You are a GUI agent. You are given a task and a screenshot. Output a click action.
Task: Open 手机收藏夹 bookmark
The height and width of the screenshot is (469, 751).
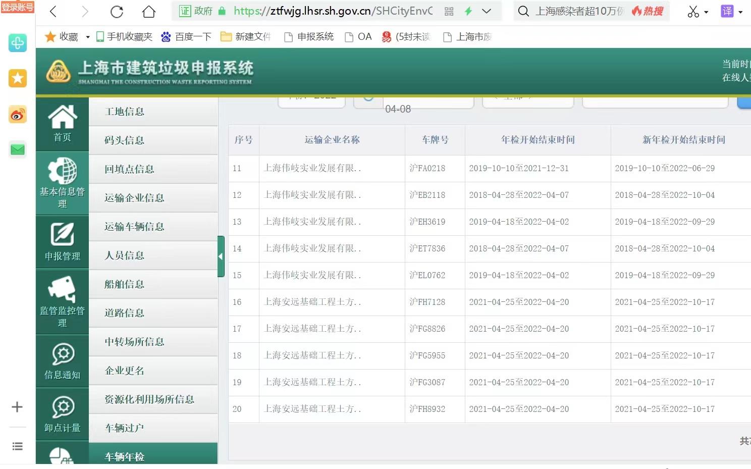(x=124, y=36)
